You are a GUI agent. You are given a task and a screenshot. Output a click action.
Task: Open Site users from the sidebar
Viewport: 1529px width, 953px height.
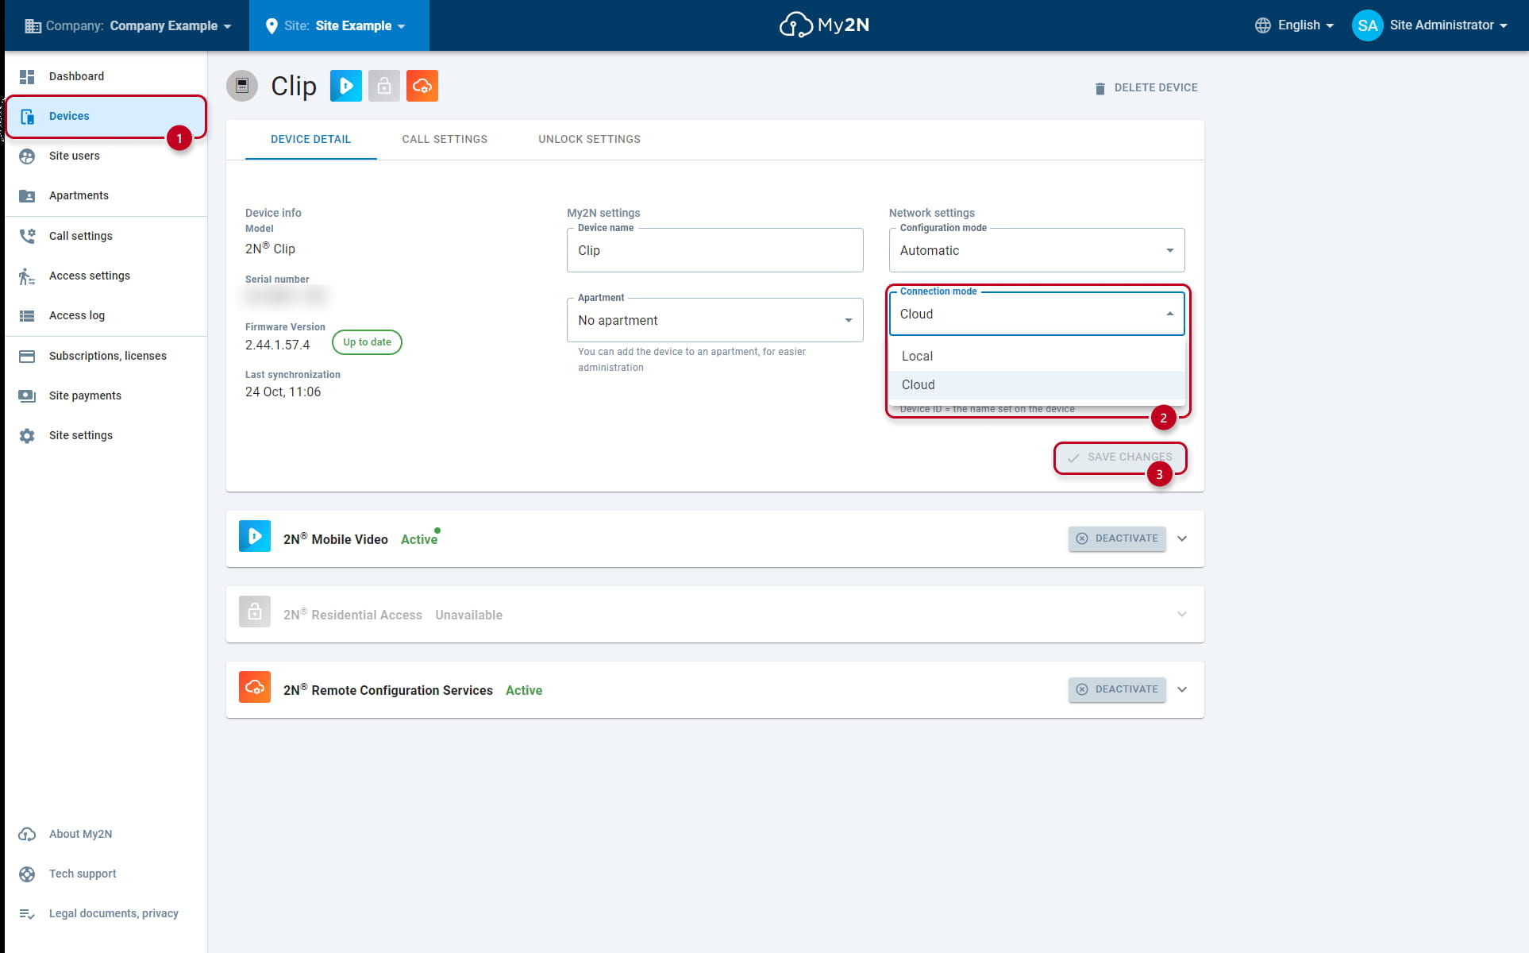click(106, 156)
